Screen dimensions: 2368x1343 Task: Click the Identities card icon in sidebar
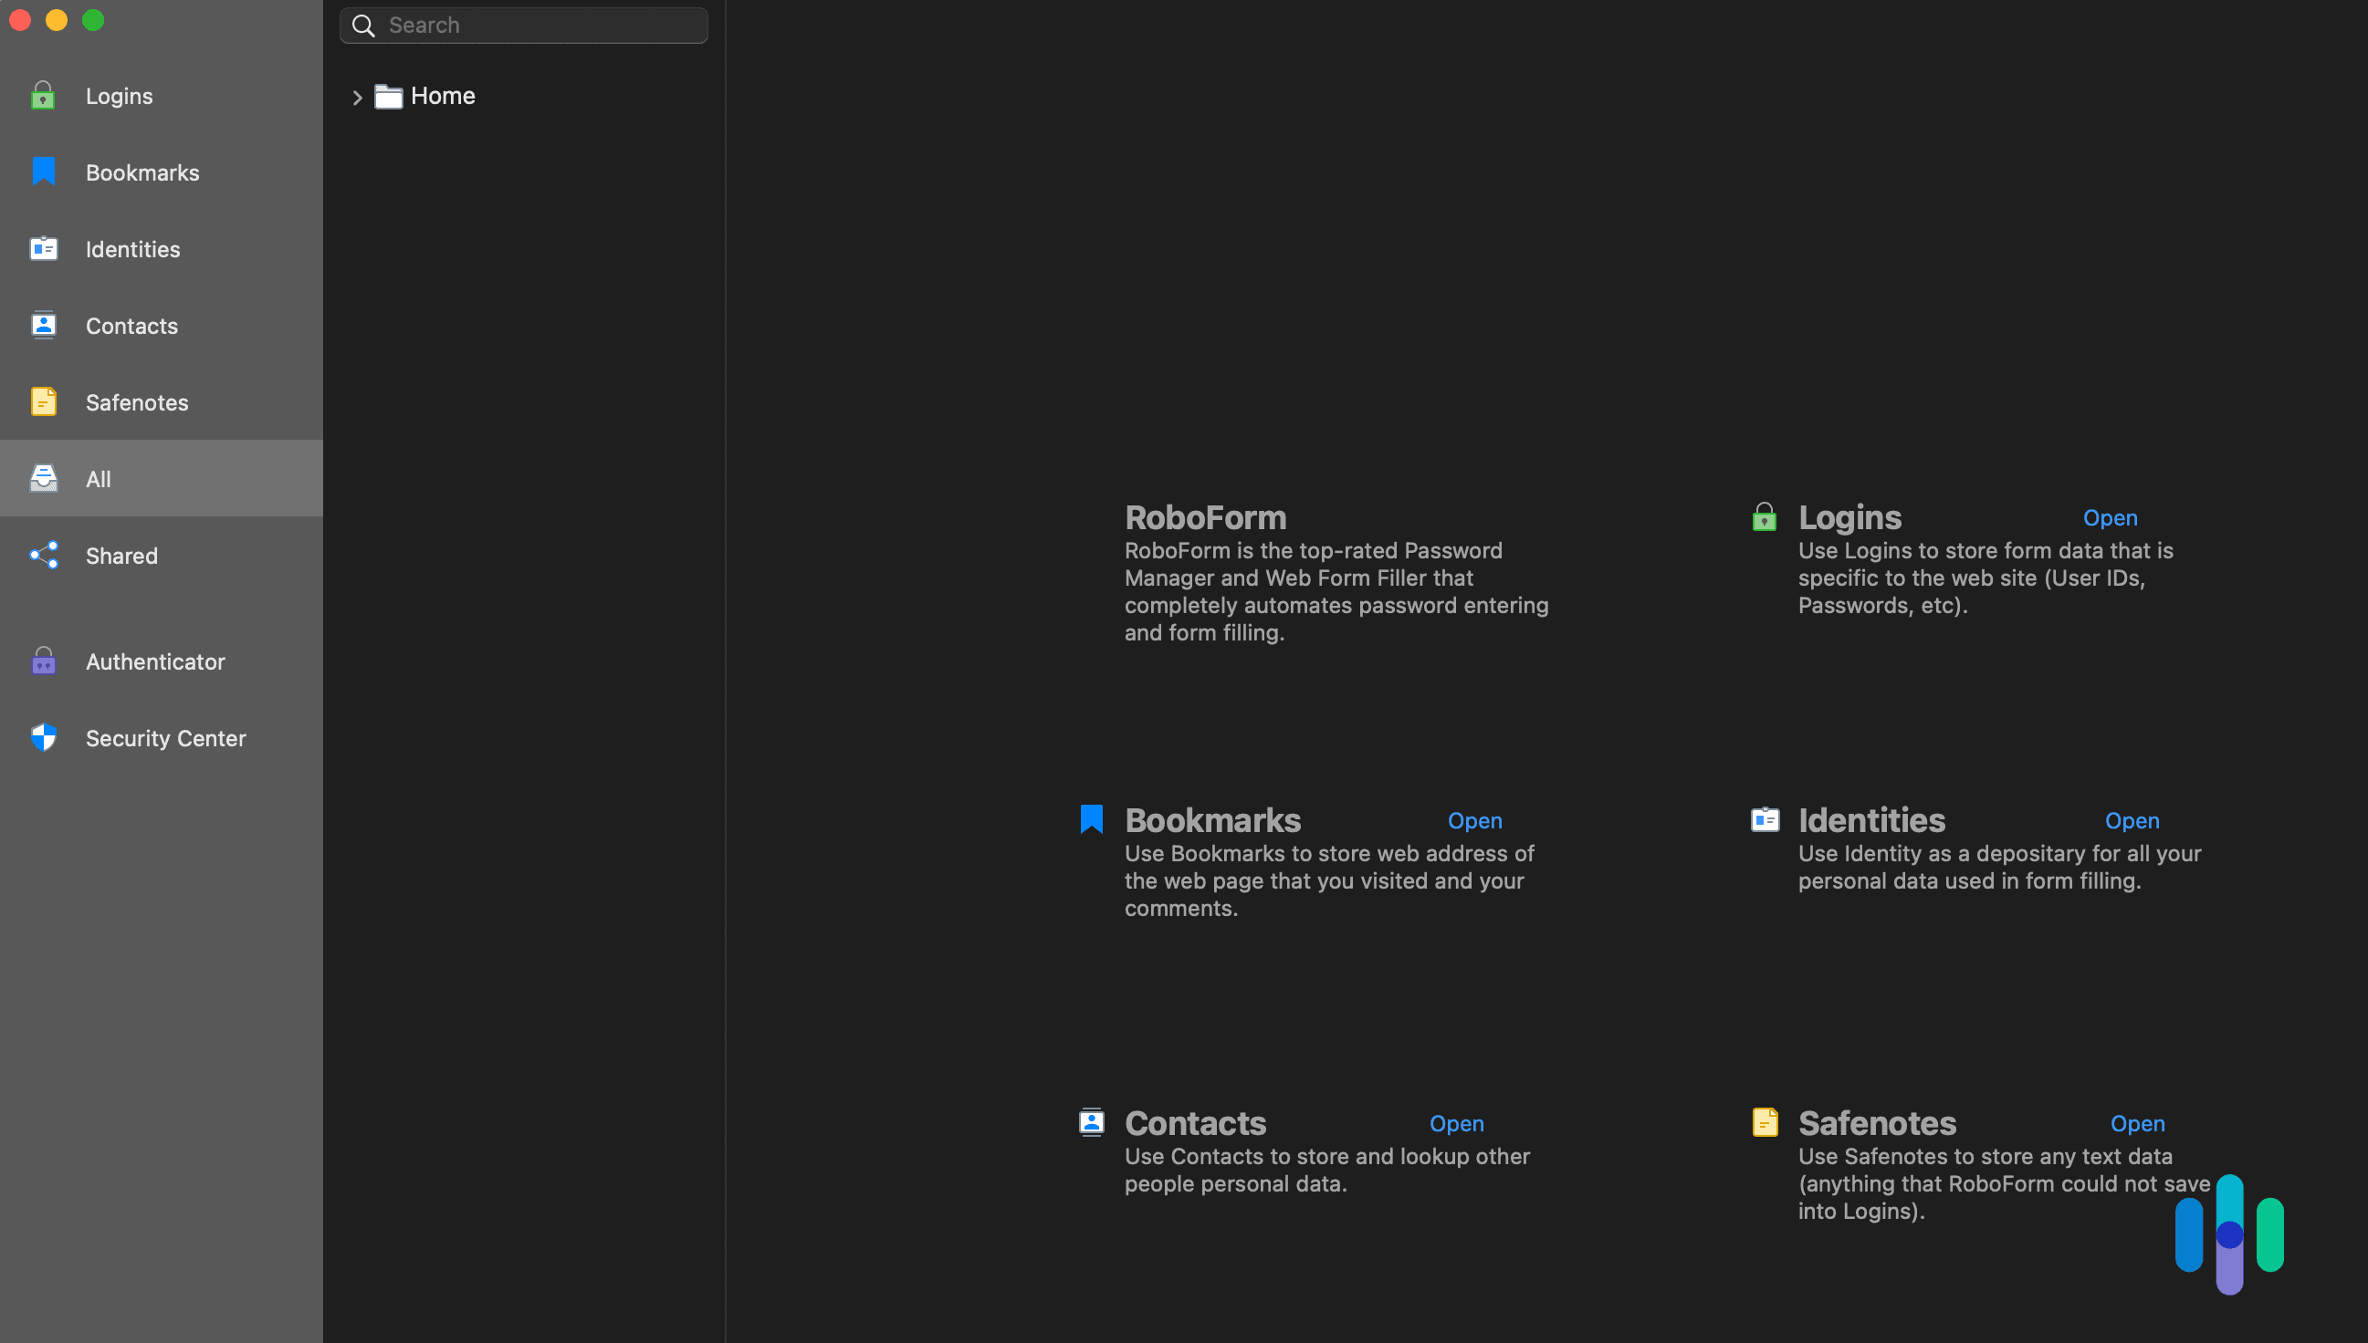pyautogui.click(x=43, y=249)
